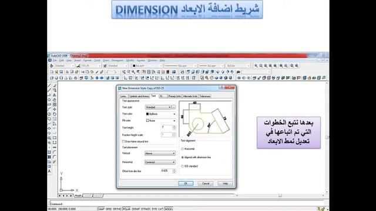Toggle POLAR tracking in status bar
This screenshot has height=211, width=376.
point(126,209)
